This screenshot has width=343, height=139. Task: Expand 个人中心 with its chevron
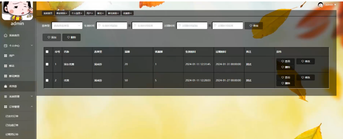[x=32, y=45]
